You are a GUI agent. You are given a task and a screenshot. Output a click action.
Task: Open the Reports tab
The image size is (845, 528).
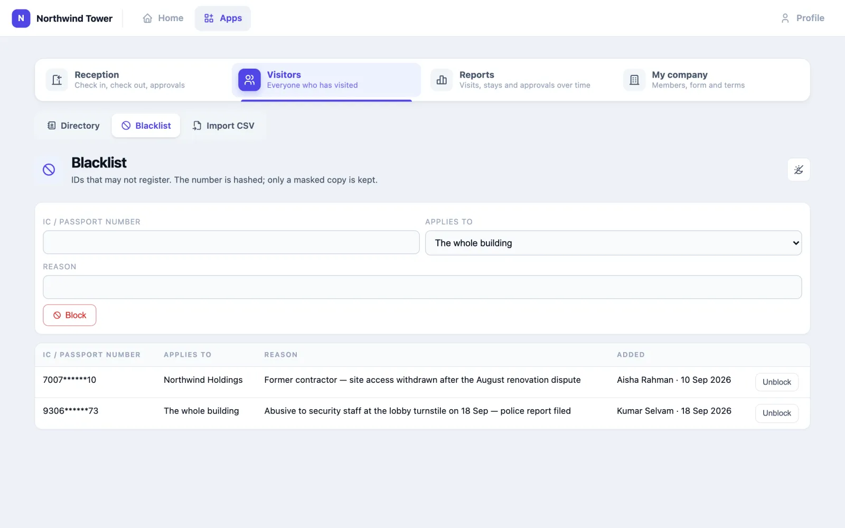pyautogui.click(x=519, y=80)
